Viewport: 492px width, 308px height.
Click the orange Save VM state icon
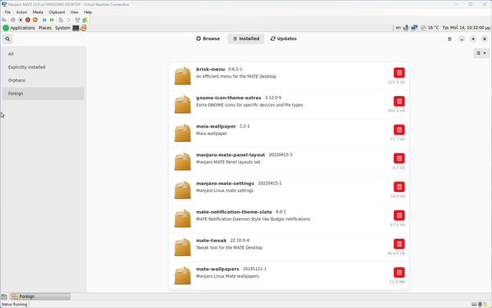(35, 20)
